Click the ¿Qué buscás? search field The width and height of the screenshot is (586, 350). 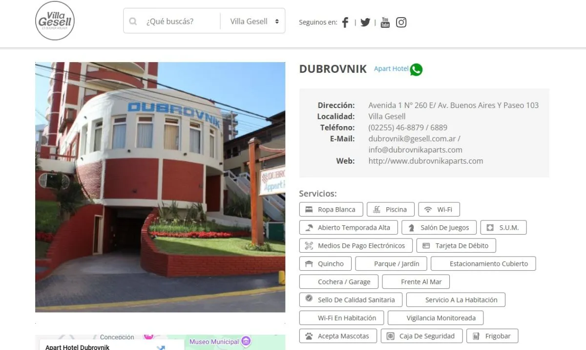click(178, 22)
